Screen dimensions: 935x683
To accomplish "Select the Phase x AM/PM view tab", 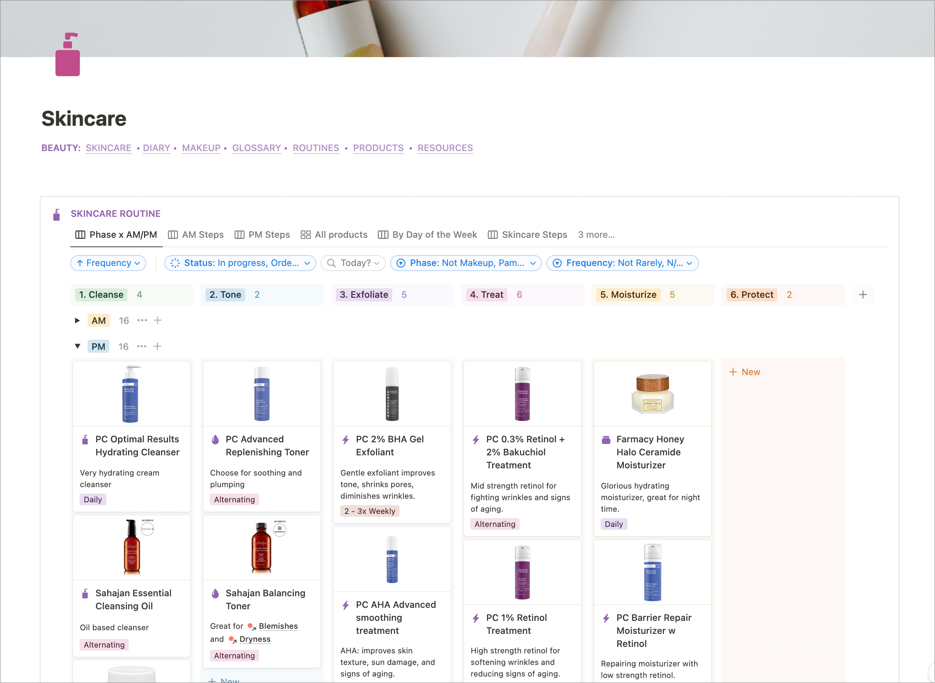I will (116, 235).
